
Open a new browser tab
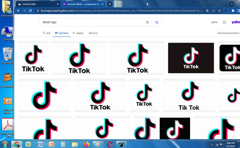[109, 4]
